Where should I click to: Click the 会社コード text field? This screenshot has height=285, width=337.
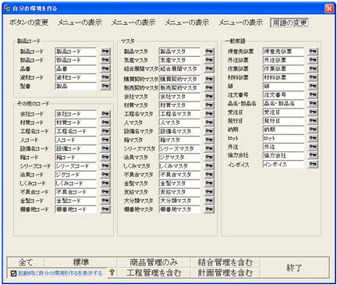[76, 114]
